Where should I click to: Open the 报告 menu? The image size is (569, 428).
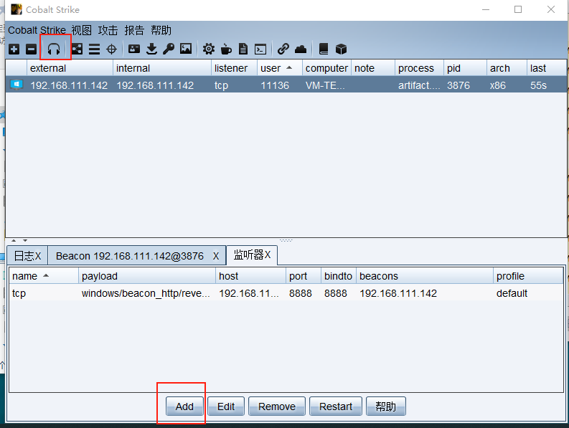tap(134, 30)
